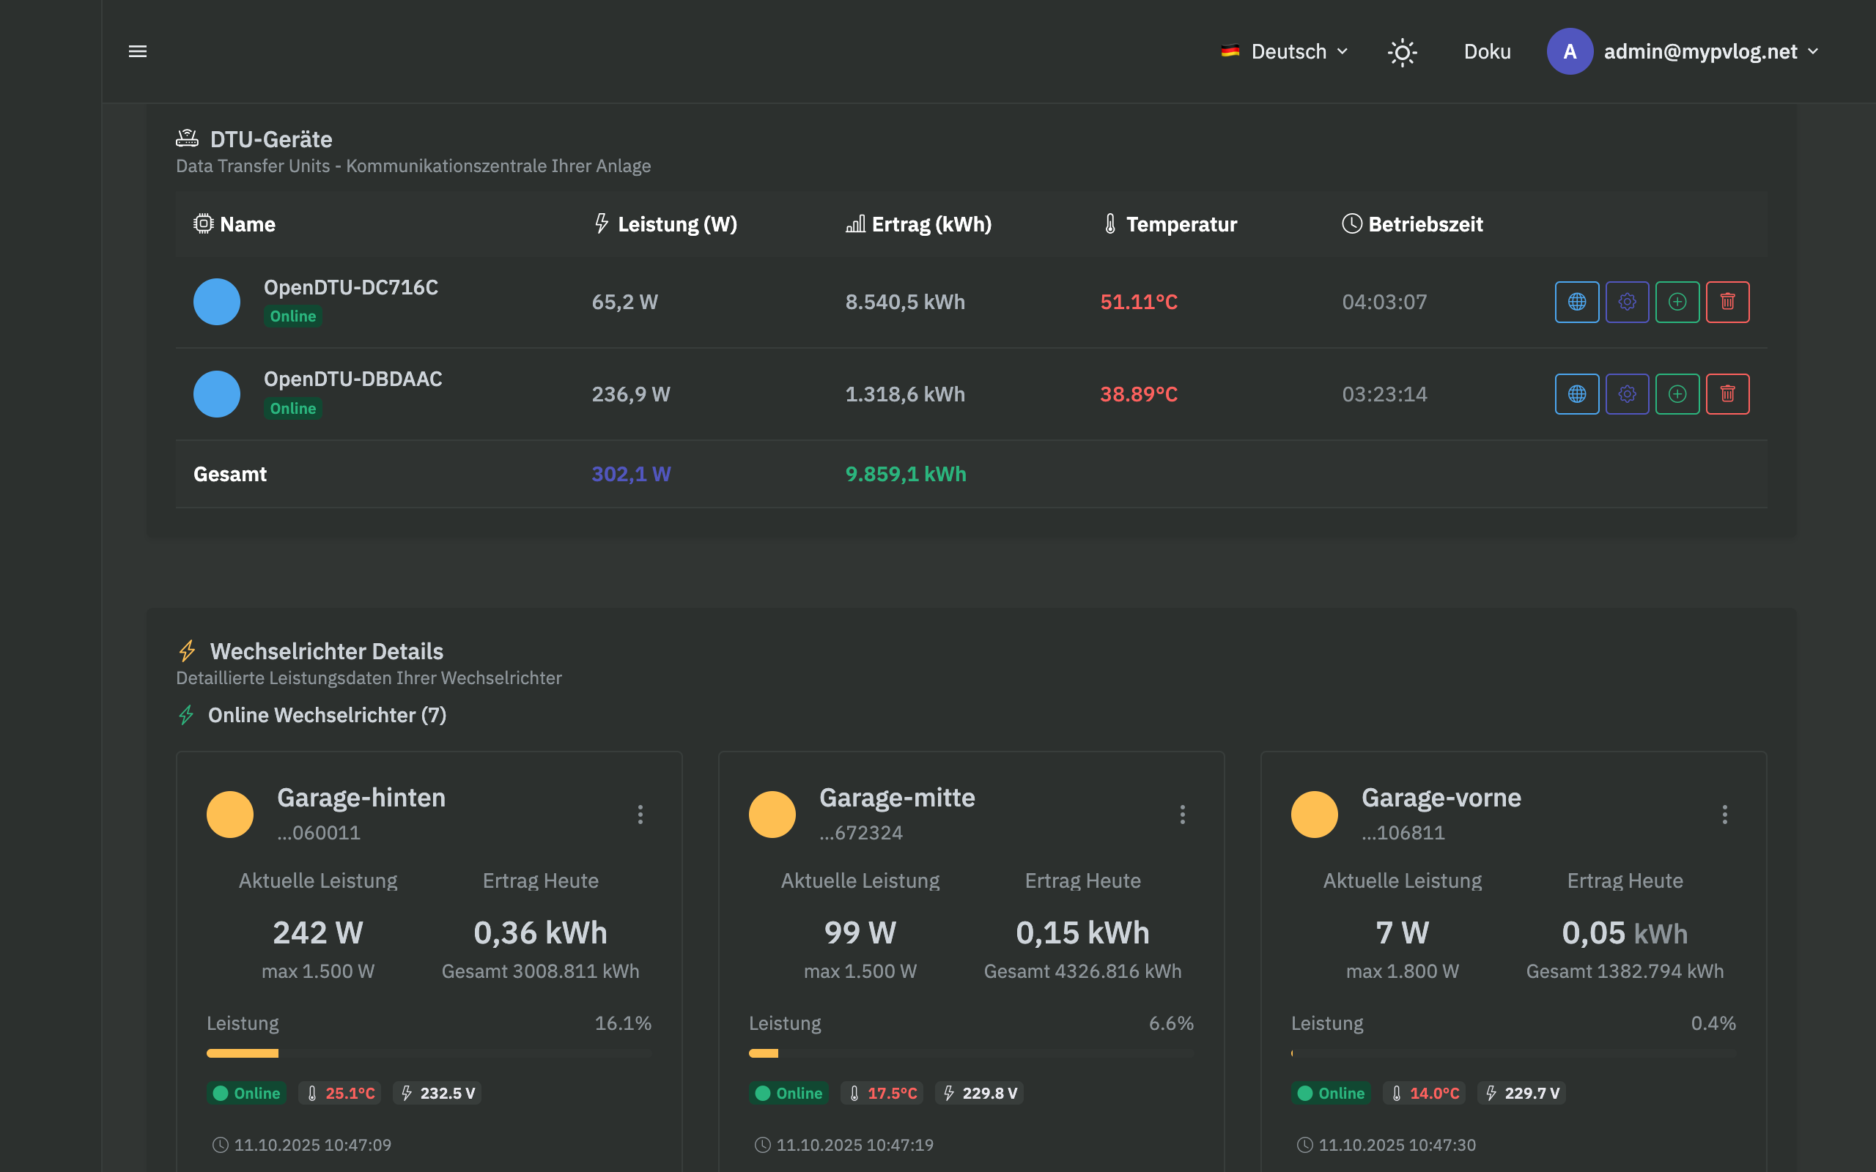Toggle light/dark theme sun icon
Viewport: 1876px width, 1172px height.
[1402, 52]
